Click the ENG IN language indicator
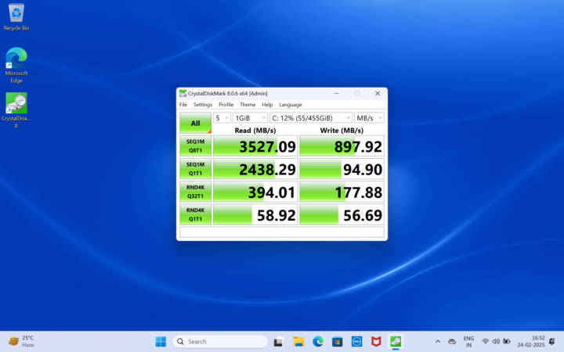This screenshot has width=564, height=352. (x=468, y=342)
